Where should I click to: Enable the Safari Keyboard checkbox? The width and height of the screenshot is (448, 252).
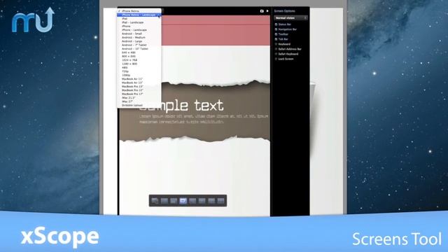(x=276, y=54)
